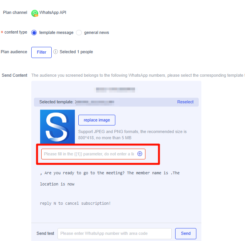Focus the {{1}} parameter input field
The width and height of the screenshot is (245, 241).
[x=93, y=154]
